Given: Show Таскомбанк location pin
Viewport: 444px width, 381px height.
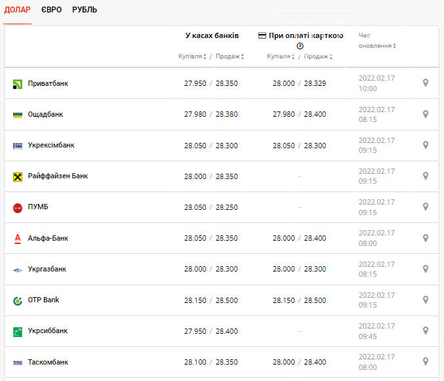Looking at the screenshot, I should tap(426, 361).
